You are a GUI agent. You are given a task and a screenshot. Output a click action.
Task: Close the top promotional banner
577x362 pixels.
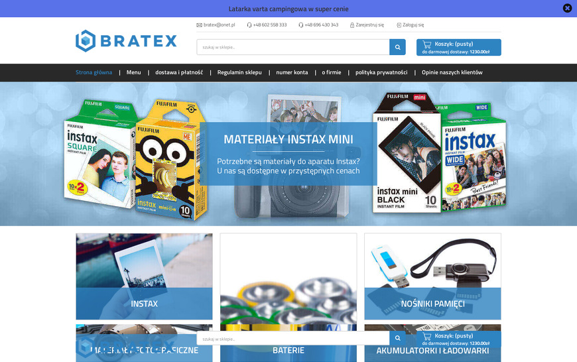[567, 8]
